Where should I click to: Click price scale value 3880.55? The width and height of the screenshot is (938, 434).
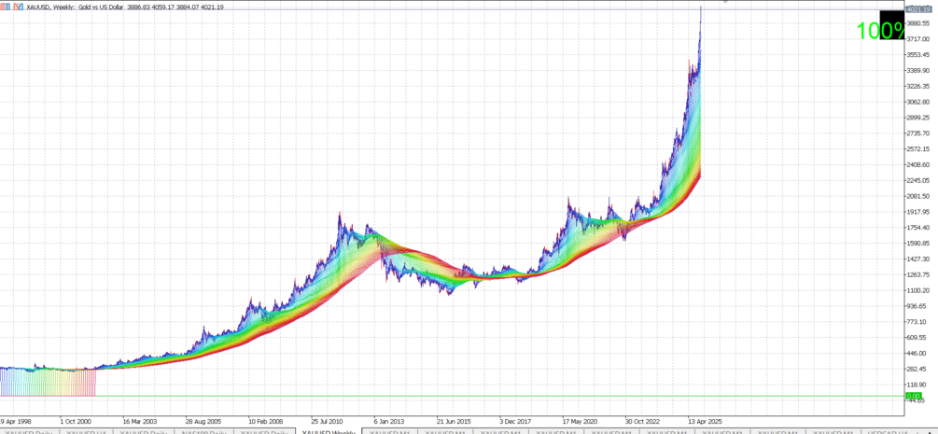[x=917, y=22]
